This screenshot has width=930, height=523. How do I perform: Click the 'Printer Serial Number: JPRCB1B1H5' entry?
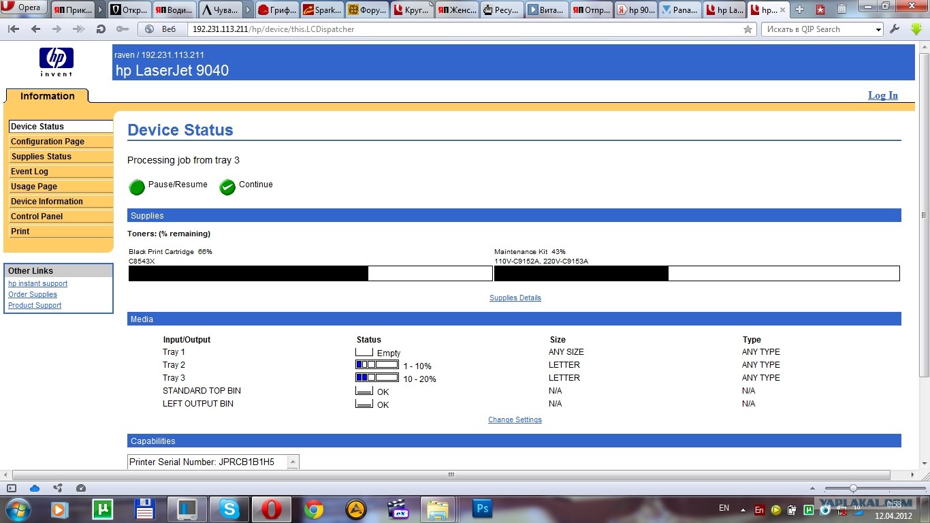202,462
